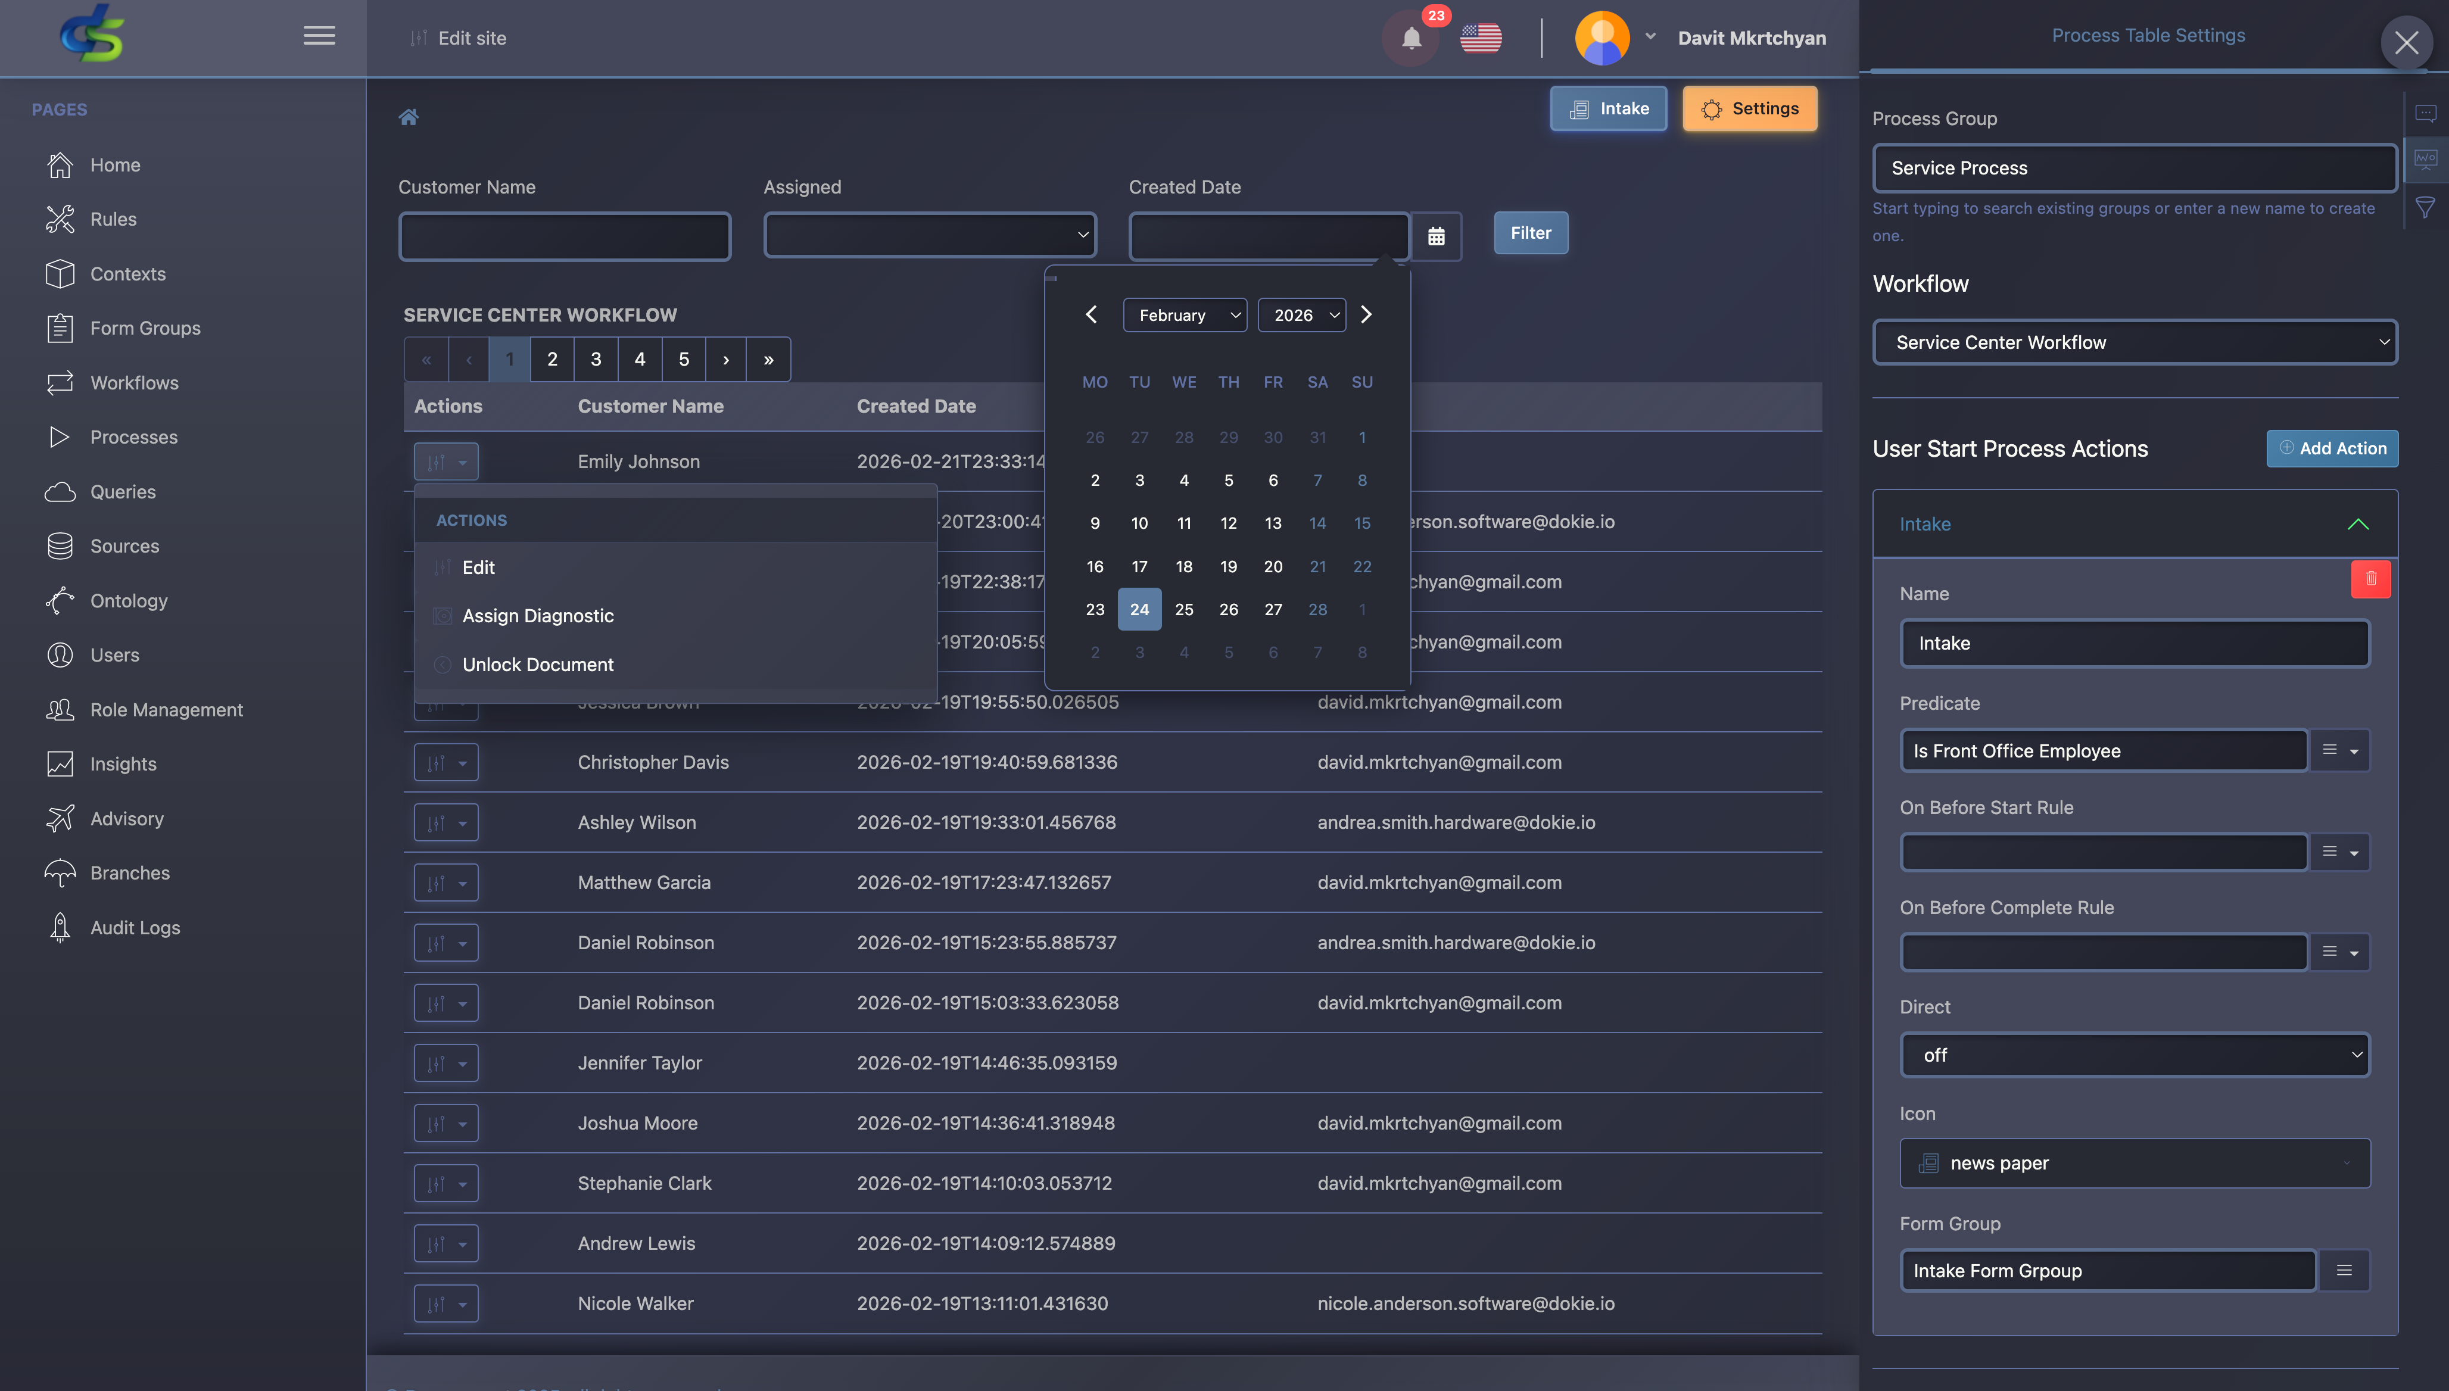Open Audit Logs via its rocket icon
2449x1391 pixels.
pos(59,927)
